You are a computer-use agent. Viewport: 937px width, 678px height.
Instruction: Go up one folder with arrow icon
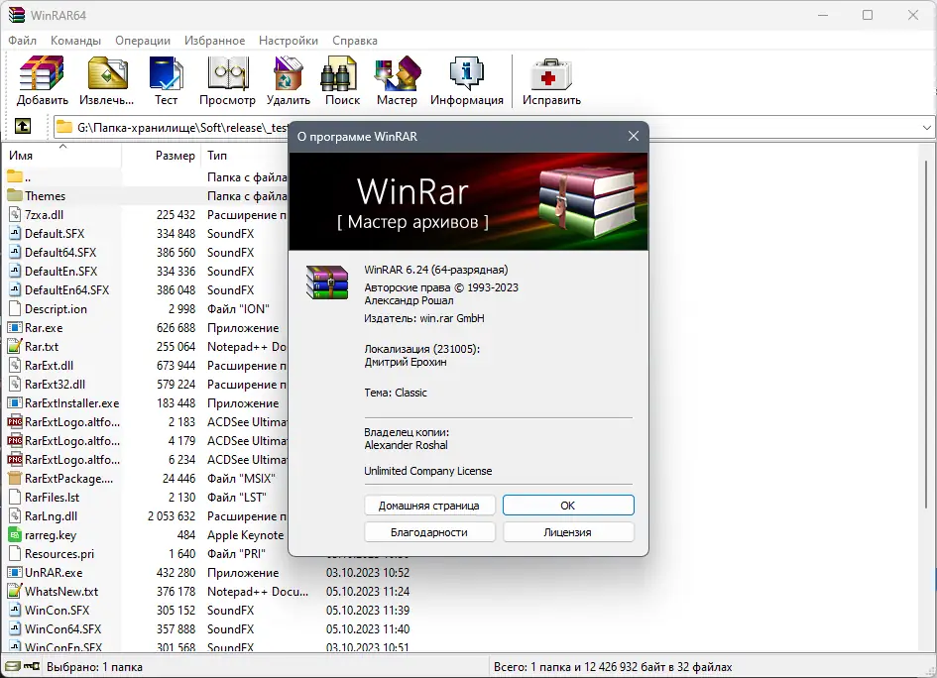point(23,126)
